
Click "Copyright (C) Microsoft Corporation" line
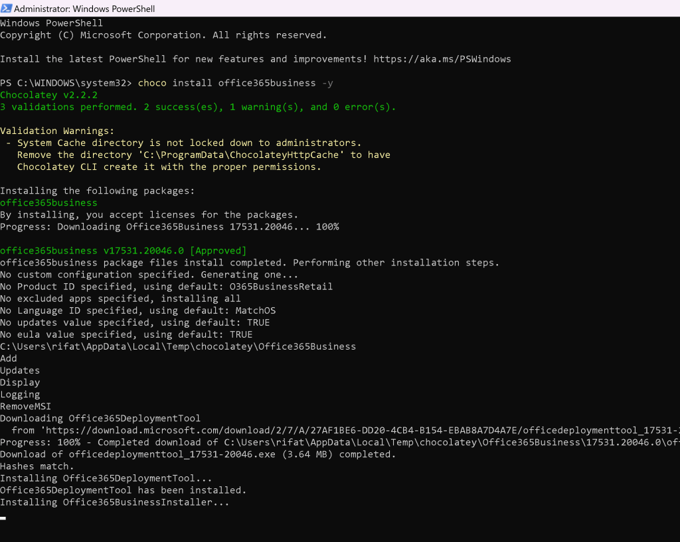[x=163, y=35]
